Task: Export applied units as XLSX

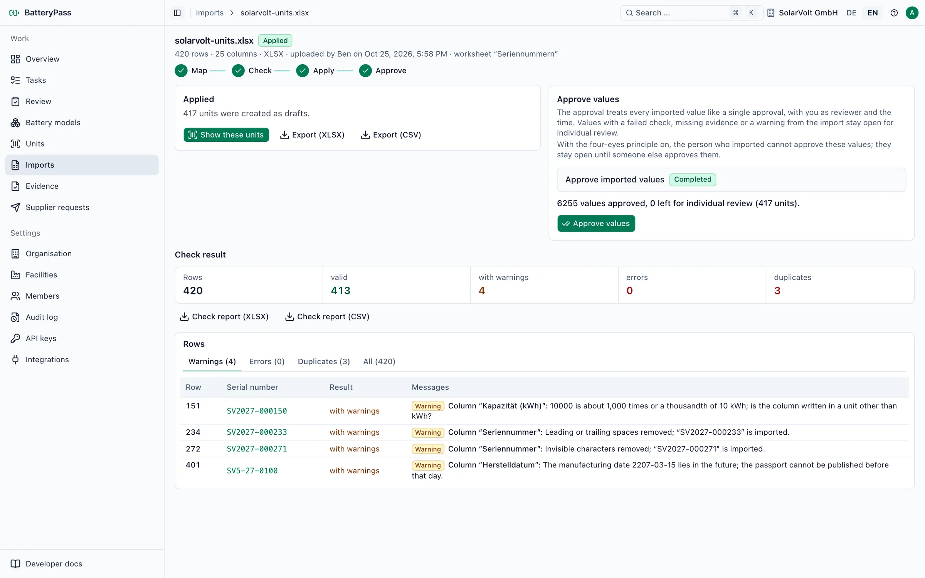Action: tap(312, 135)
